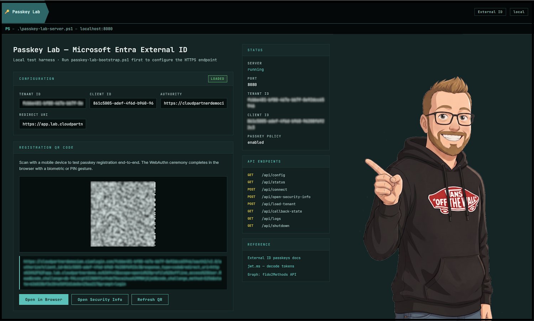Screen dimensions: 534x321
Task: Focus the Client ID input field
Action: (x=123, y=103)
